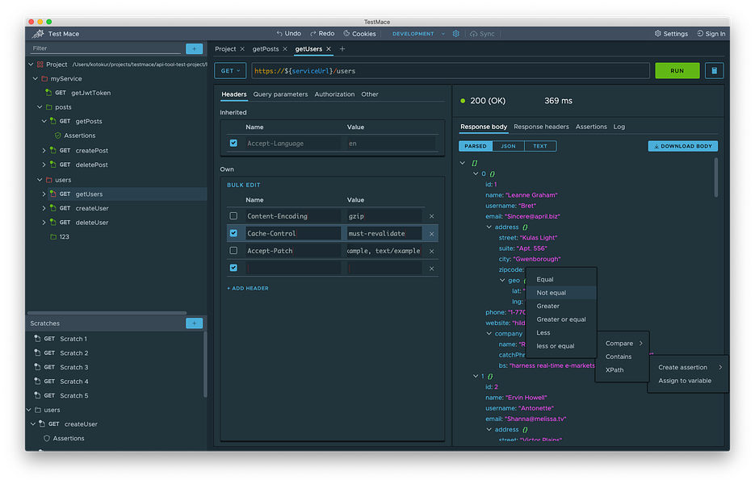Click the Scratch 3 request icon
The image size is (755, 484).
pos(37,367)
